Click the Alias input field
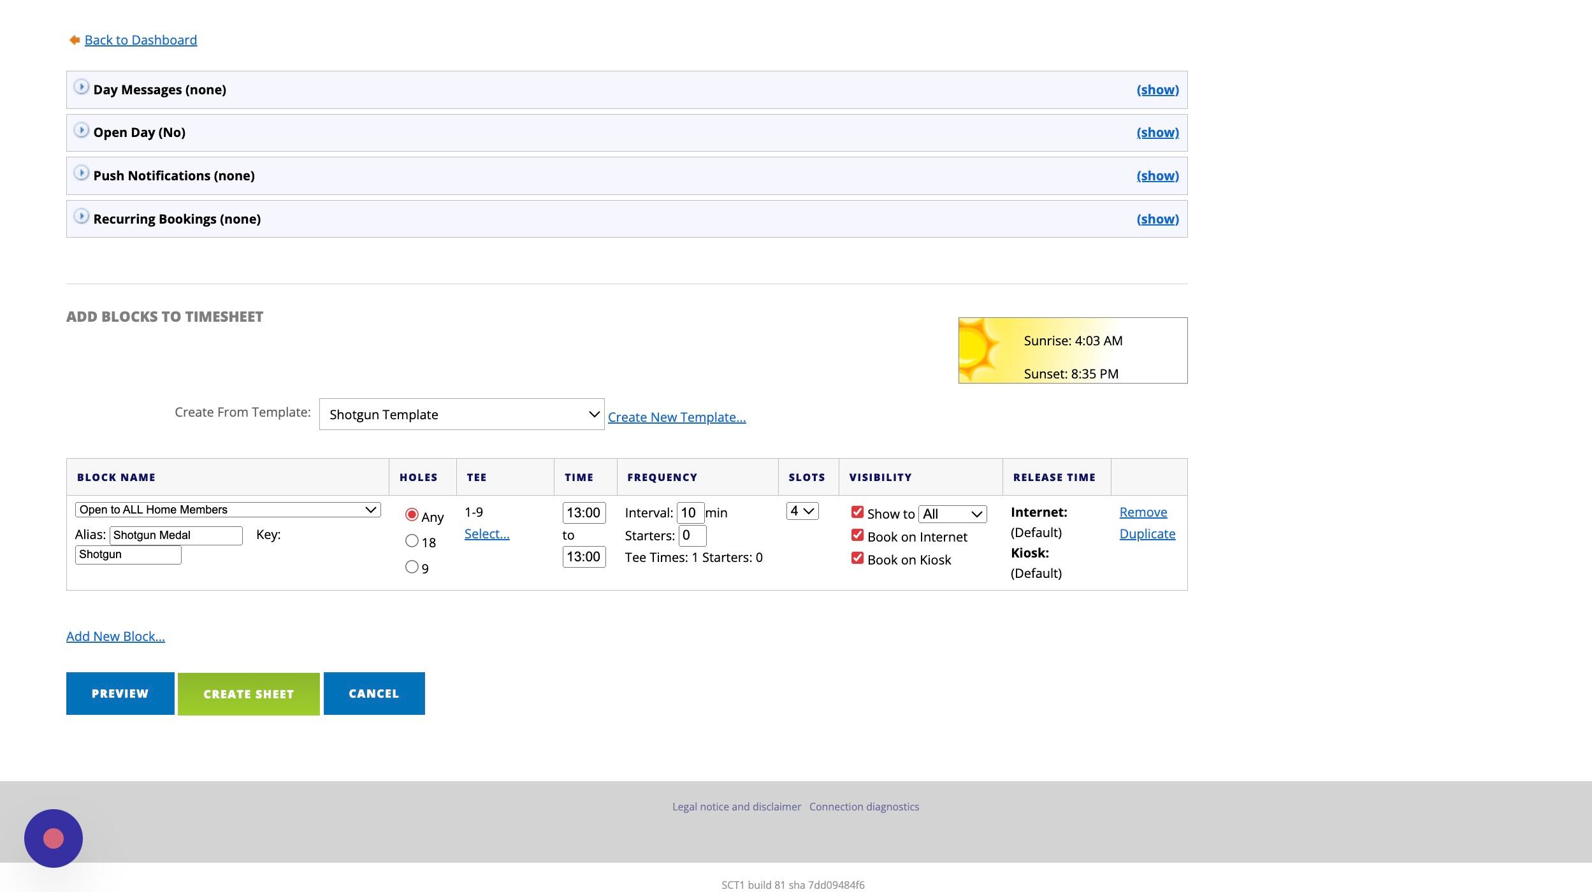The image size is (1592, 892). 176,535
